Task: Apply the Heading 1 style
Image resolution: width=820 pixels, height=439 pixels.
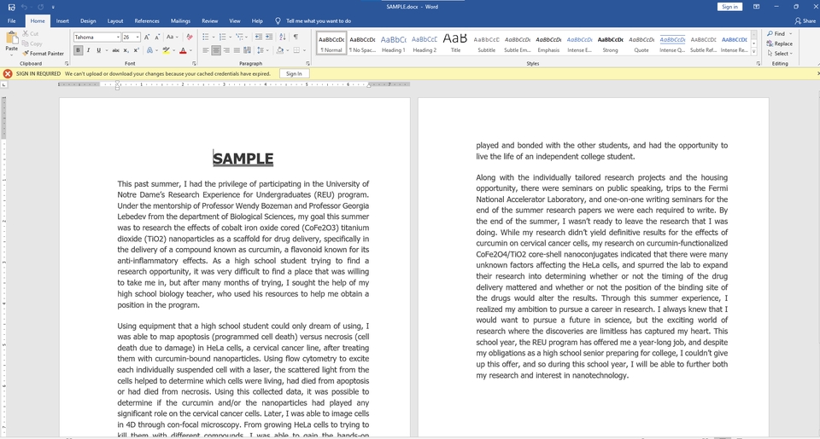Action: tap(393, 43)
